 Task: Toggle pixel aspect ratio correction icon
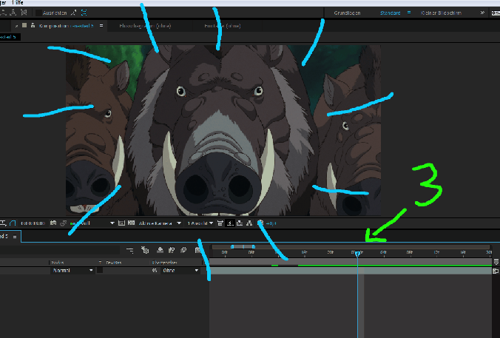point(220,223)
